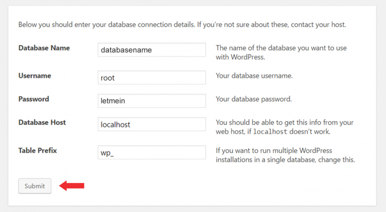Image resolution: width=386 pixels, height=212 pixels.
Task: Click 'Your database username.' help text
Action: pos(254,76)
